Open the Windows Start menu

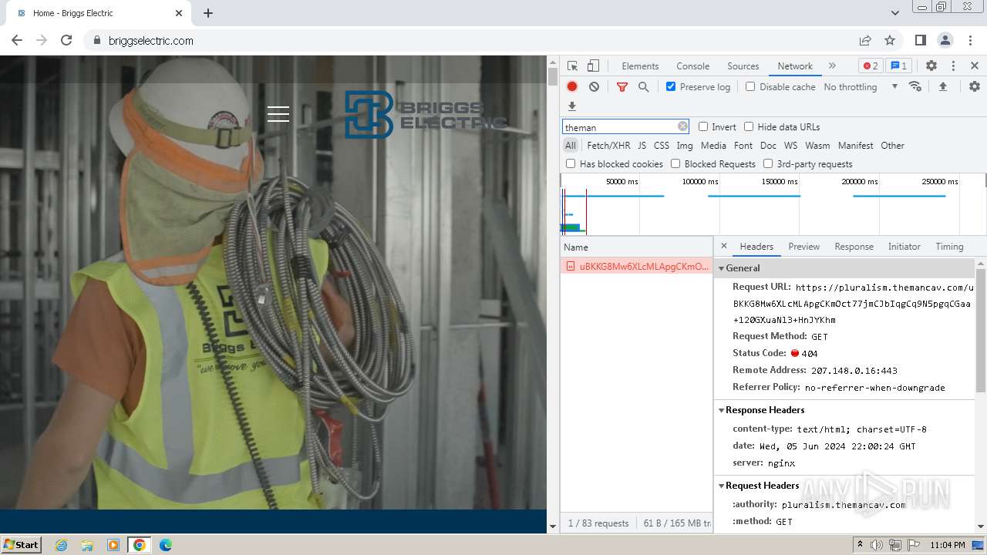tap(21, 544)
